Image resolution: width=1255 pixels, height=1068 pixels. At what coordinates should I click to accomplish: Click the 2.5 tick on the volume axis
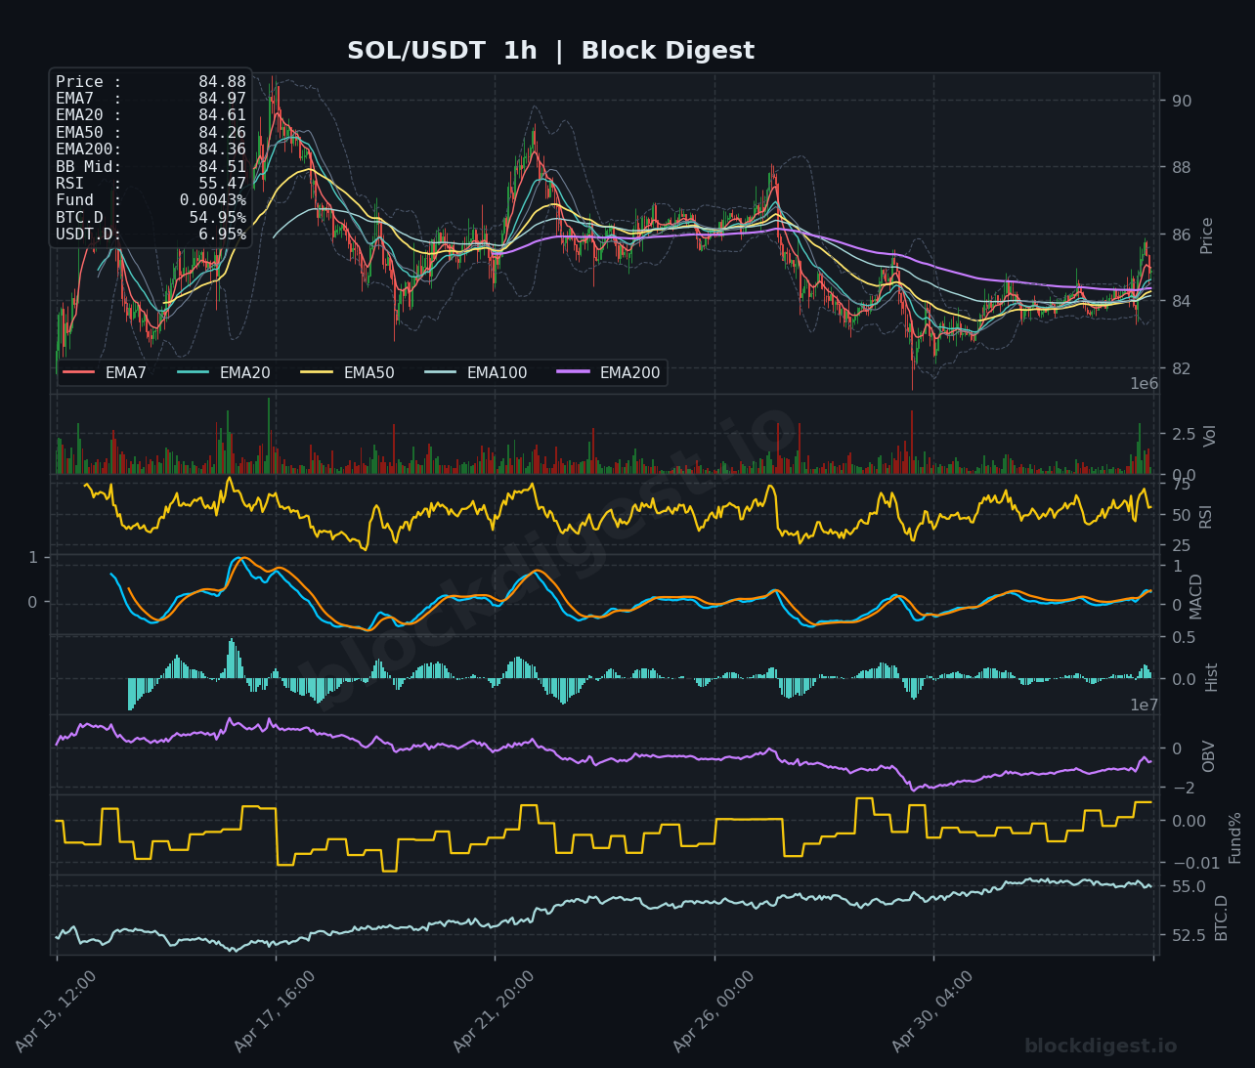1184,434
